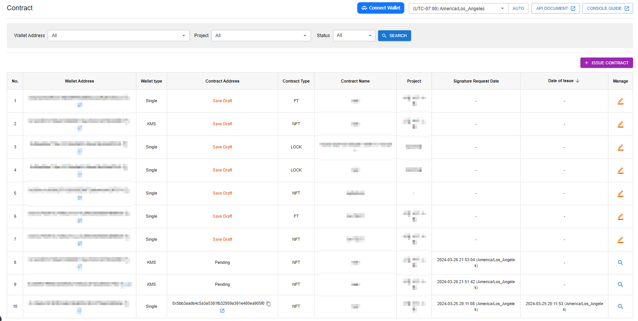The width and height of the screenshot is (638, 321).
Task: Open the Status filter dropdown
Action: click(x=354, y=36)
